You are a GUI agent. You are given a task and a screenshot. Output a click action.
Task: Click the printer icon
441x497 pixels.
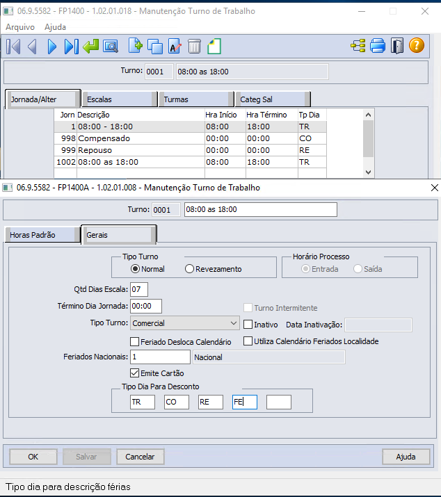(378, 46)
